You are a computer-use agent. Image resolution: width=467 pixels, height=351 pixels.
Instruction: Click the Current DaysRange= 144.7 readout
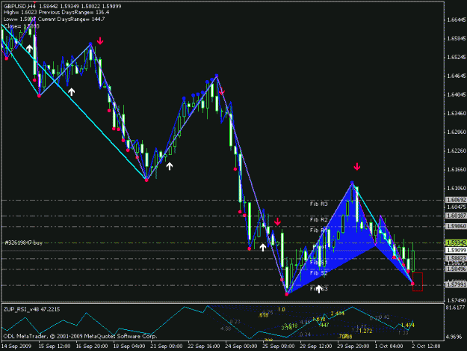72,19
